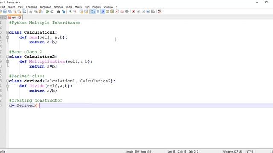Toggle Word Wrap in the toolbar

(93, 11)
